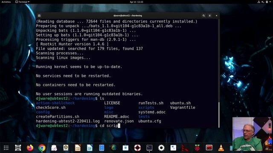This screenshot has height=153, width=273.
Task: Click the 'scripts' directory name in the listing
Action: (146, 108)
